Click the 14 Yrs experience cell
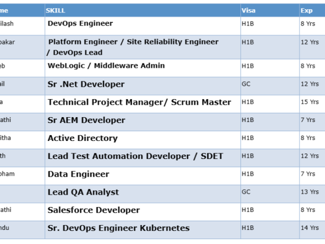The width and height of the screenshot is (325, 244). 308,228
